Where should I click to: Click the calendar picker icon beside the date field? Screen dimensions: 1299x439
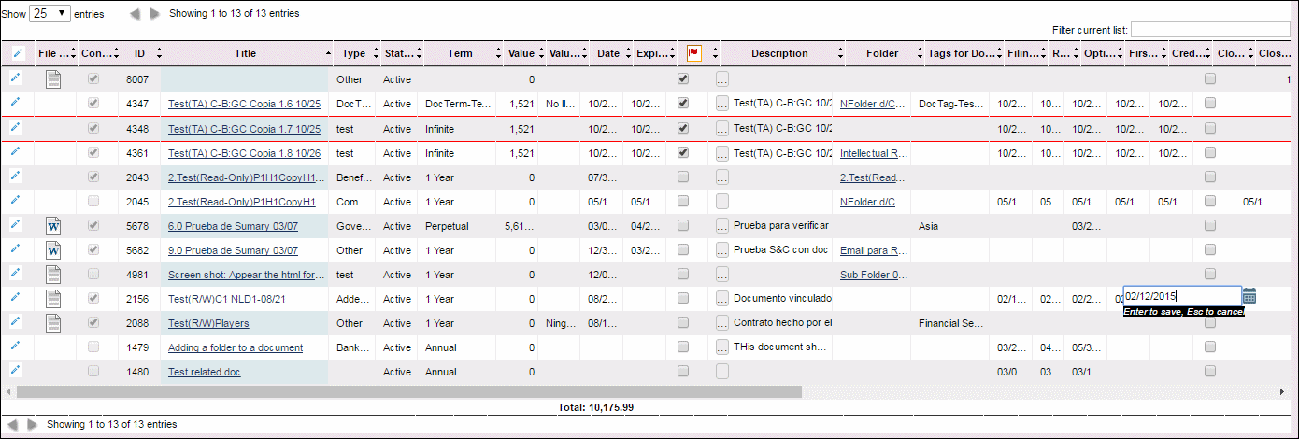[x=1249, y=296]
